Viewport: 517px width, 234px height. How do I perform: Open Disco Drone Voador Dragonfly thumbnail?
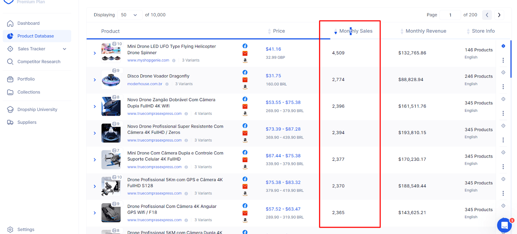coord(111,79)
